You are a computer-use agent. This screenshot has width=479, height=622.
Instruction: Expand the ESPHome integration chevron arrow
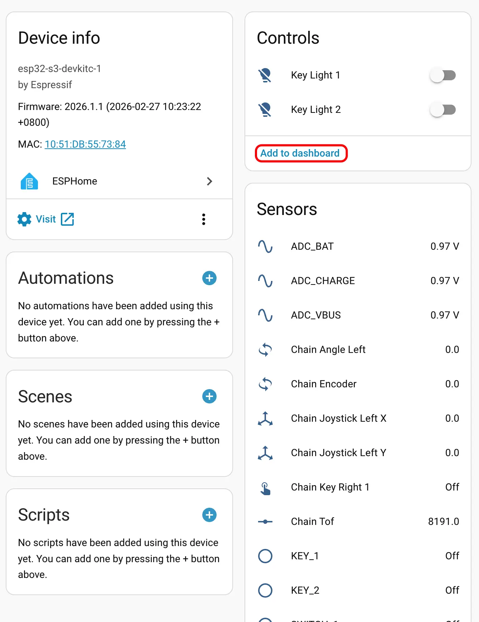[210, 181]
